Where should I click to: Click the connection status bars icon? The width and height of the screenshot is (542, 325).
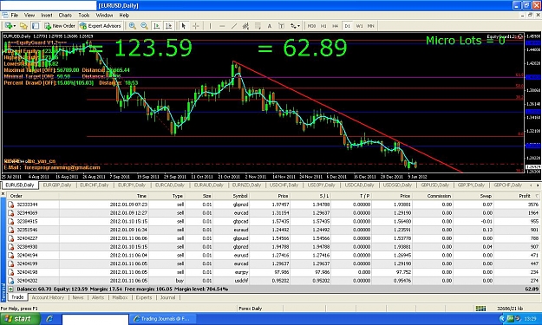pos(480,309)
